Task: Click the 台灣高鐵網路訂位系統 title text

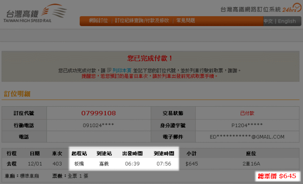Action: click(x=251, y=9)
